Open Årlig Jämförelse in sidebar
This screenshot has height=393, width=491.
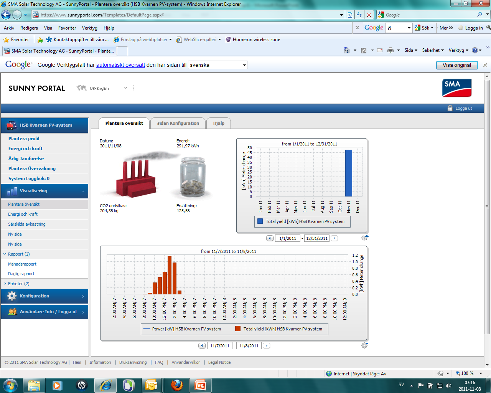tap(26, 159)
